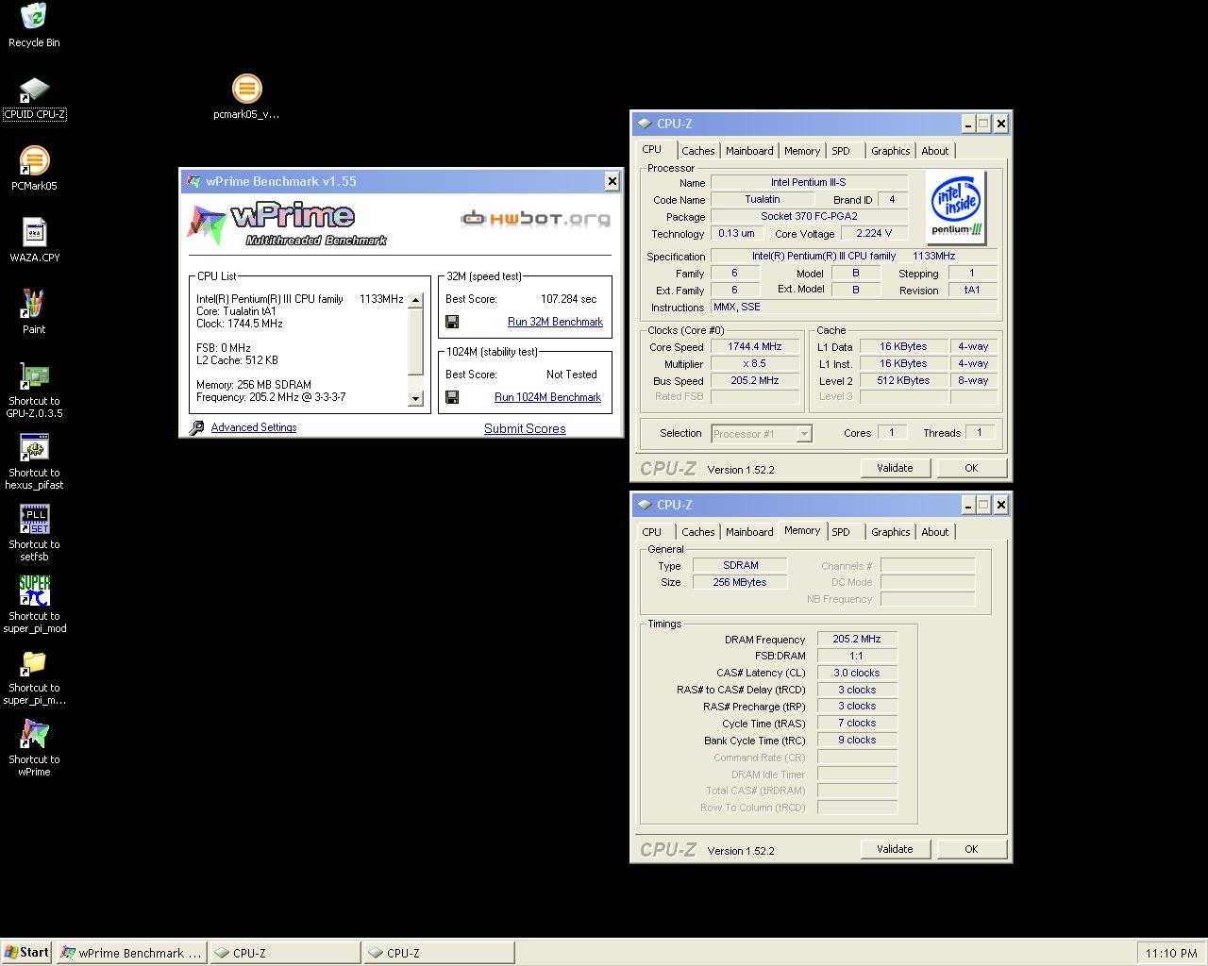Select the setfsb shortcut icon
The image size is (1208, 966).
click(x=34, y=533)
